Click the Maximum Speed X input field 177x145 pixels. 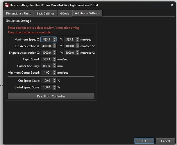47,39
